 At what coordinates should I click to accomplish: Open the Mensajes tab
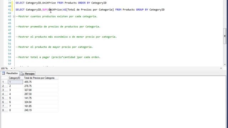coord(27,74)
